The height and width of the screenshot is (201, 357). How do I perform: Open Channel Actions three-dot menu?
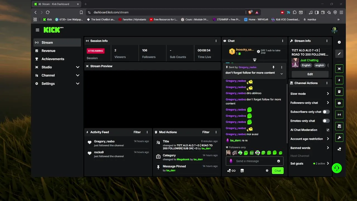tap(327, 83)
